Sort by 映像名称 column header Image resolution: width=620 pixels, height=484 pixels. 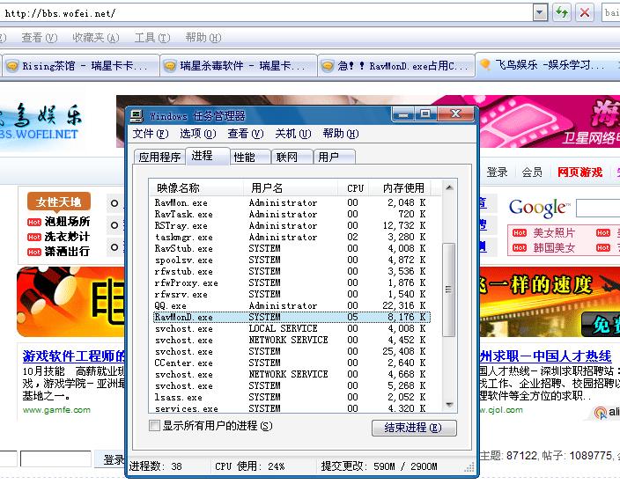196,188
